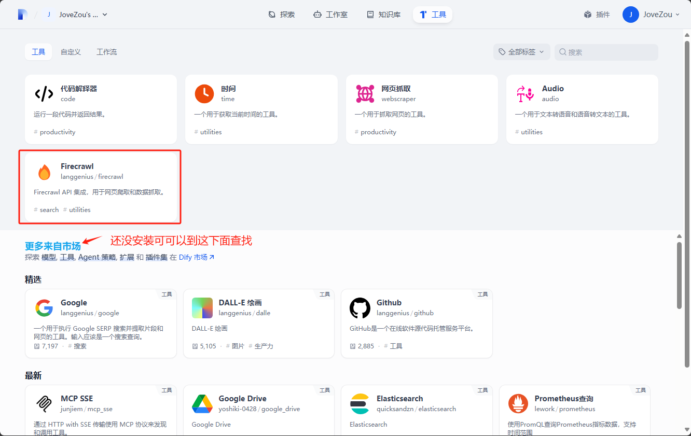Click the junjiem / mcp_sse text

[87, 409]
